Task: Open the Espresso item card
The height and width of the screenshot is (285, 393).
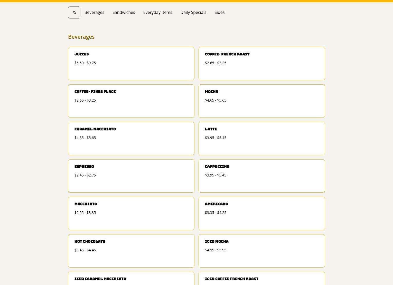Action: coord(131,176)
